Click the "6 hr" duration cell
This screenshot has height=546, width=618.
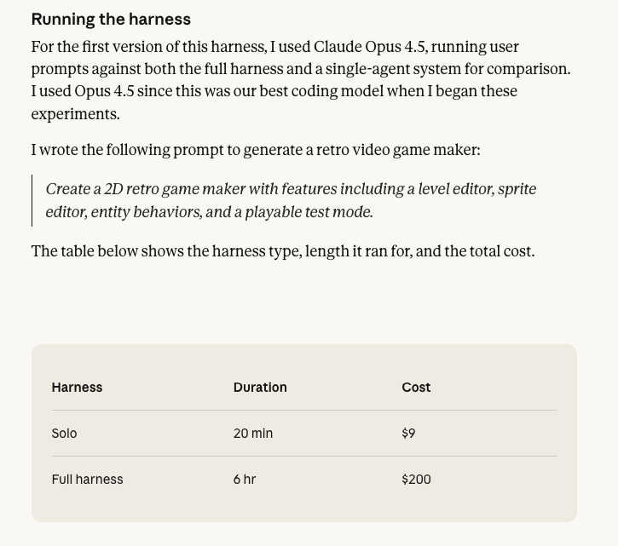[x=245, y=480]
